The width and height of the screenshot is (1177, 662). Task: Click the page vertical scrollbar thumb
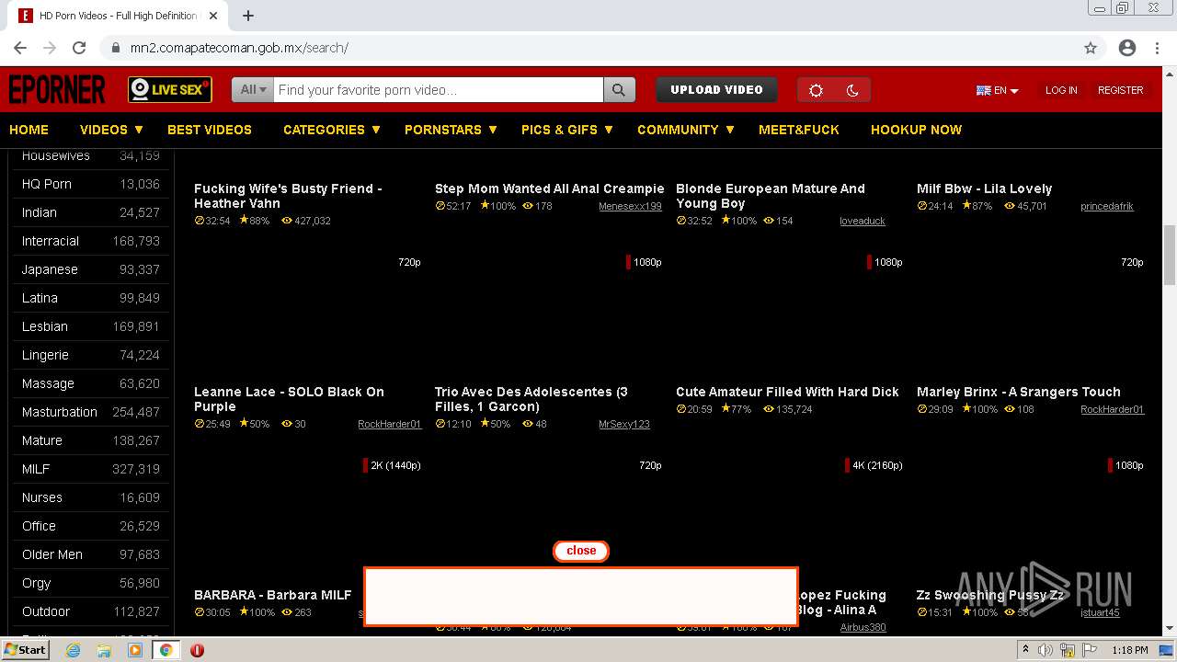1170,255
